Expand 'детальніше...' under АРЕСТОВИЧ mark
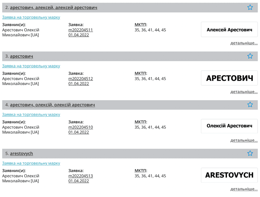Image resolution: width=260 pixels, height=197 pixels. click(x=244, y=92)
